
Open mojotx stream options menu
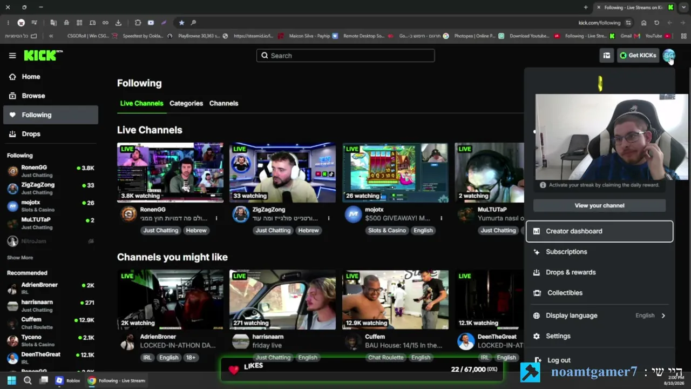pos(441,218)
